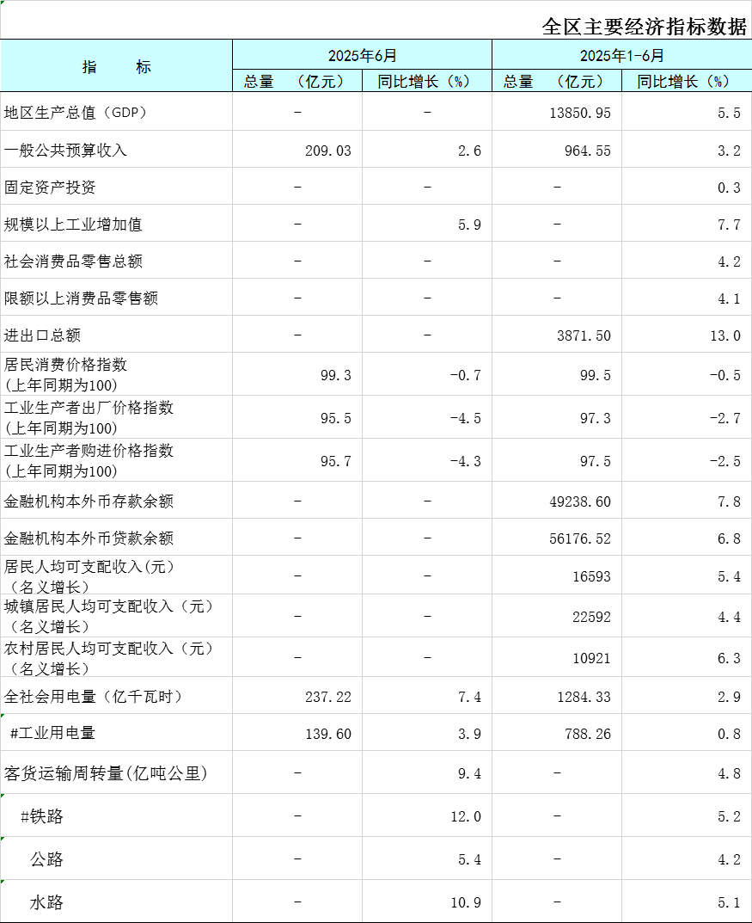Select the 客货运输周转量 row label
Viewport: 752px width, 923px height.
point(107,773)
